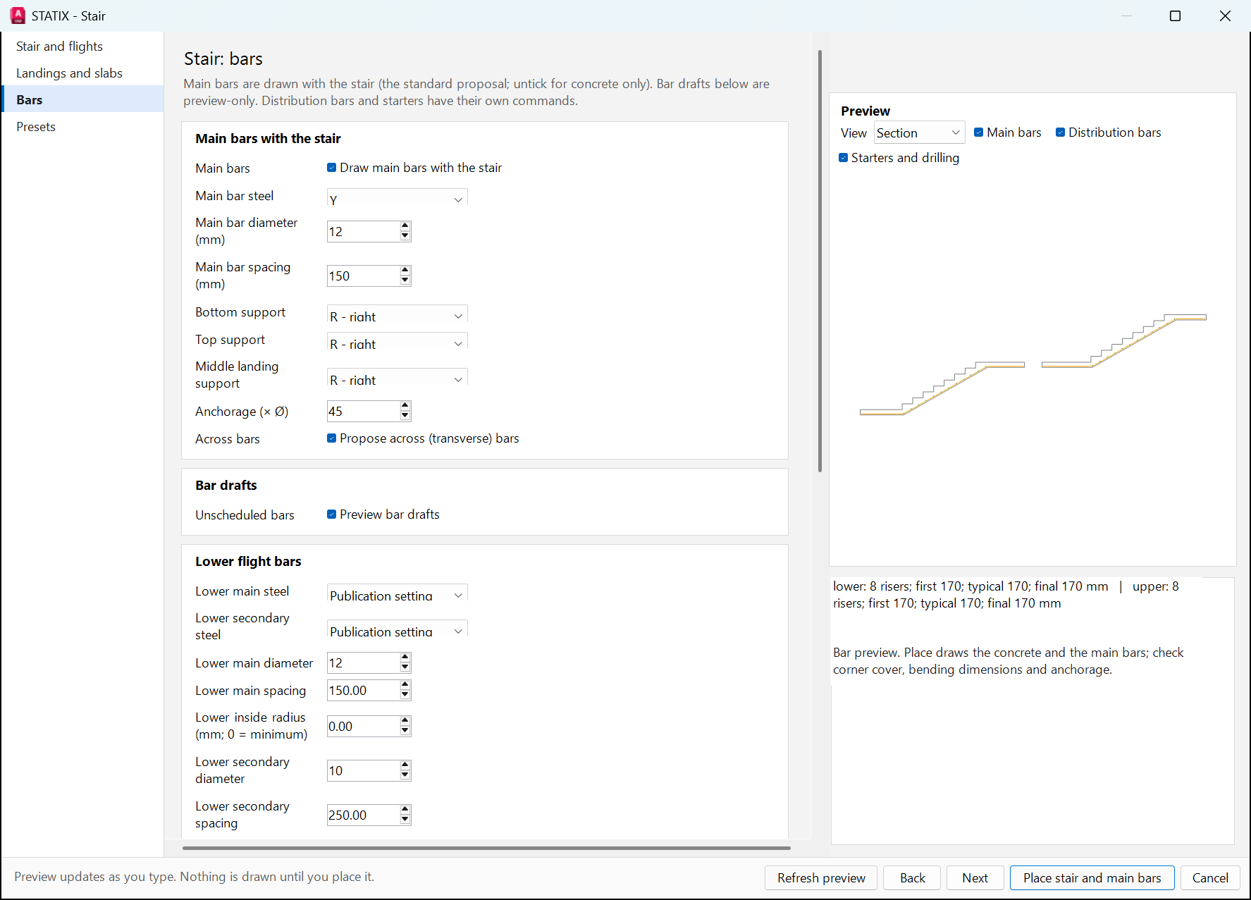
Task: Click Refresh preview button
Action: (821, 877)
